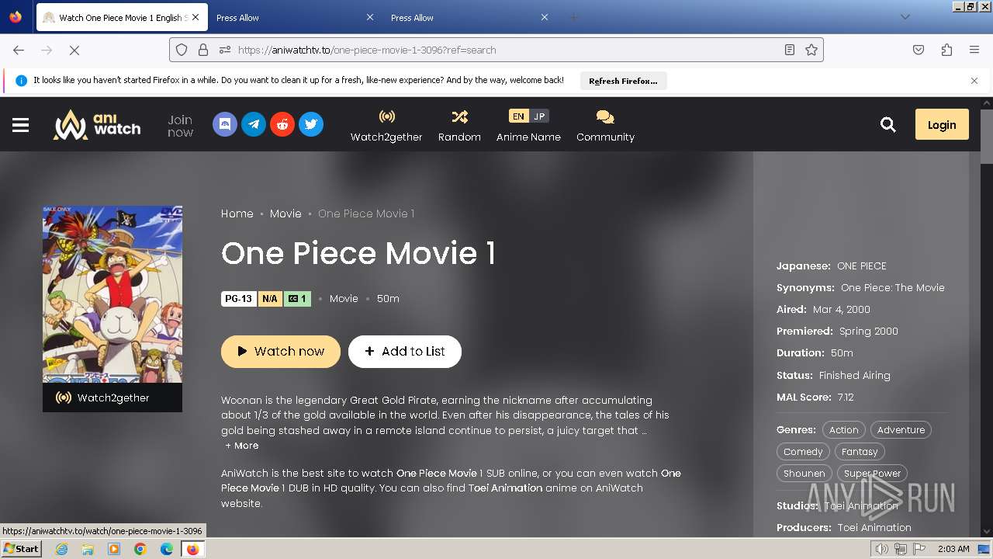The height and width of the screenshot is (559, 993).
Task: Start playback with Watch now
Action: [281, 352]
